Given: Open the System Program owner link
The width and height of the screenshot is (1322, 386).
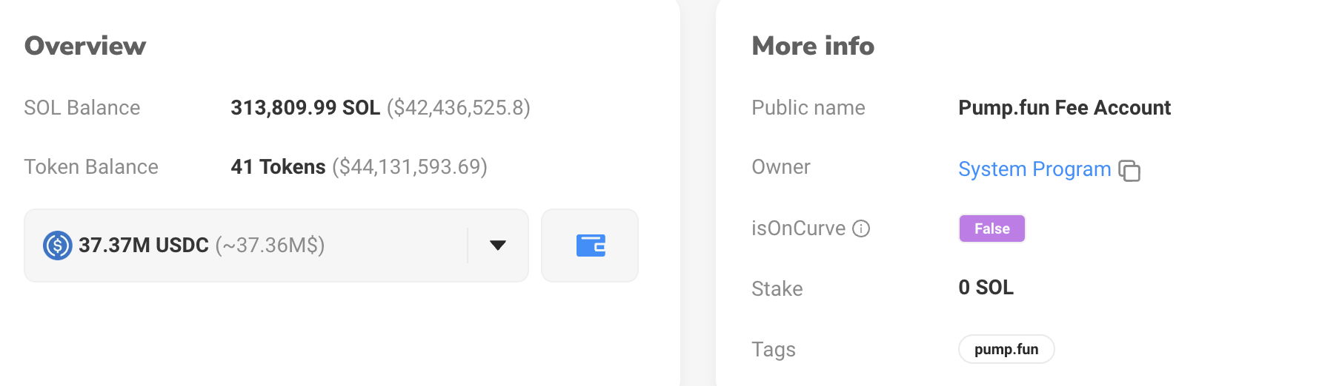Looking at the screenshot, I should (1034, 169).
